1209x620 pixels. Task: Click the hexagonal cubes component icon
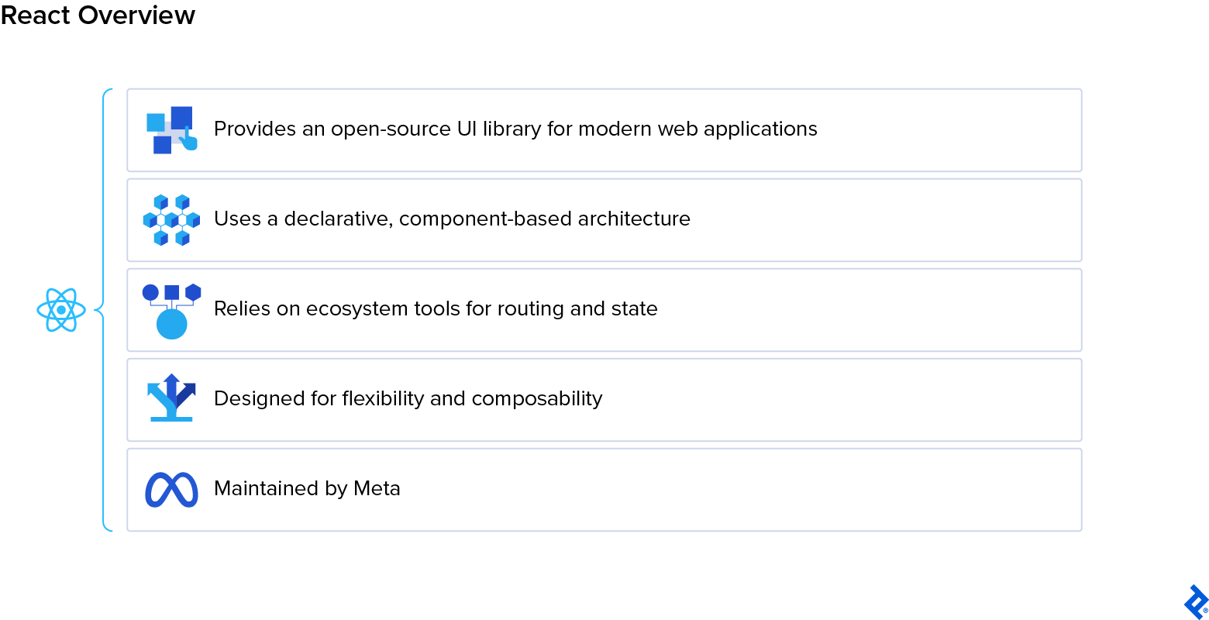[x=171, y=220]
